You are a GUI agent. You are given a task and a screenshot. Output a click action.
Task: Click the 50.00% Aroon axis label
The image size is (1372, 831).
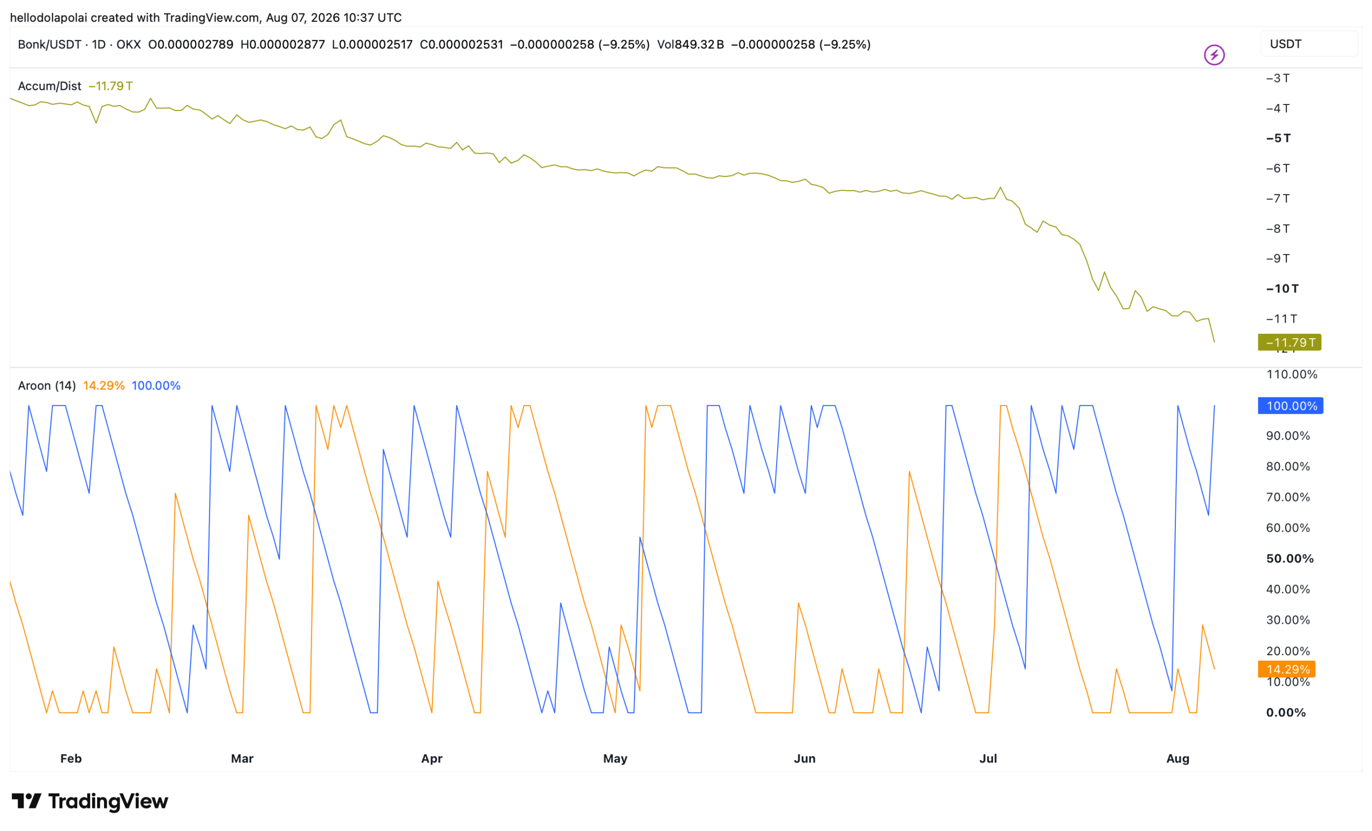pos(1289,558)
